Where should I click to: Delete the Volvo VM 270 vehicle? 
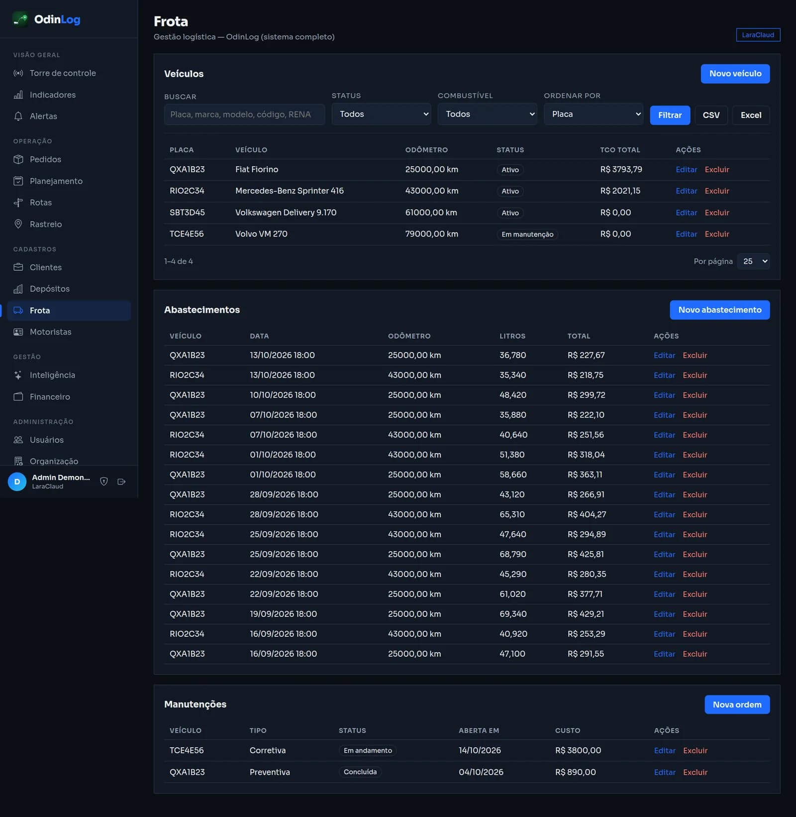click(x=717, y=234)
